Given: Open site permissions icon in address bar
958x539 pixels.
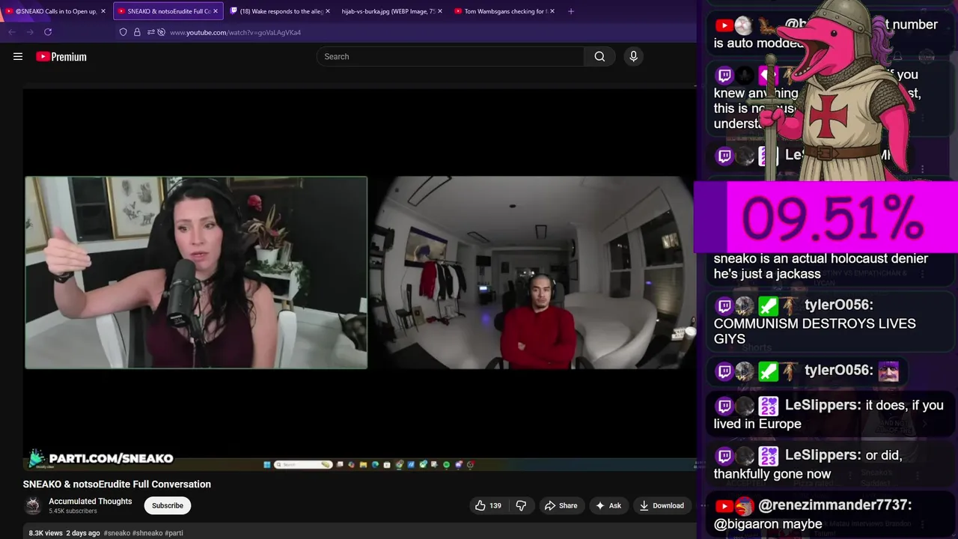Looking at the screenshot, I should coord(150,32).
